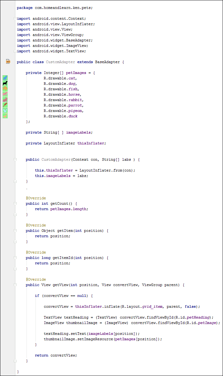Screen dimensions: 223x376
Task: Click the black dog drawable gutter thumbnail
Action: [x=5, y=83]
